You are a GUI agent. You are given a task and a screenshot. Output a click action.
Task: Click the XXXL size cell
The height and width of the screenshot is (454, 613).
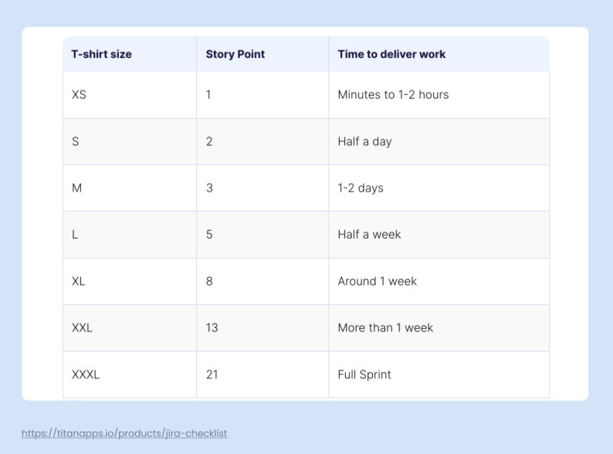86,374
